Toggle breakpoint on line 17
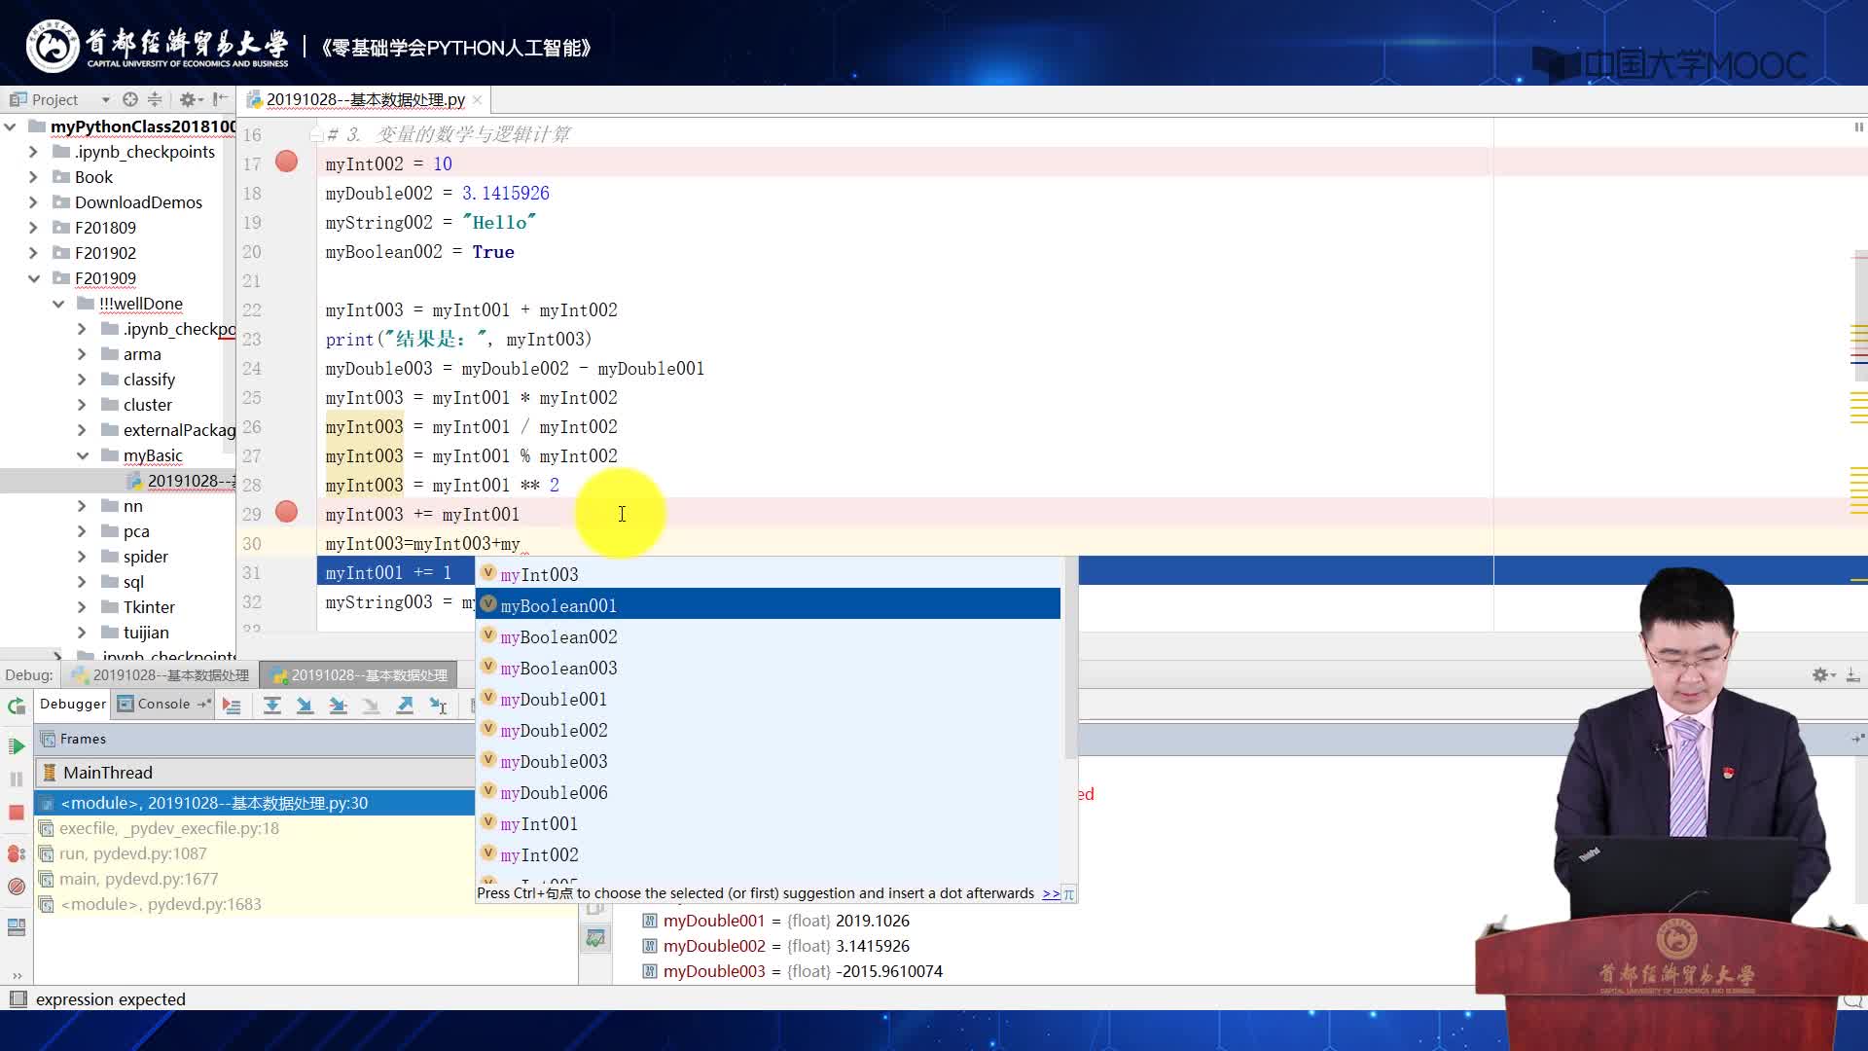This screenshot has height=1051, width=1868. (286, 162)
